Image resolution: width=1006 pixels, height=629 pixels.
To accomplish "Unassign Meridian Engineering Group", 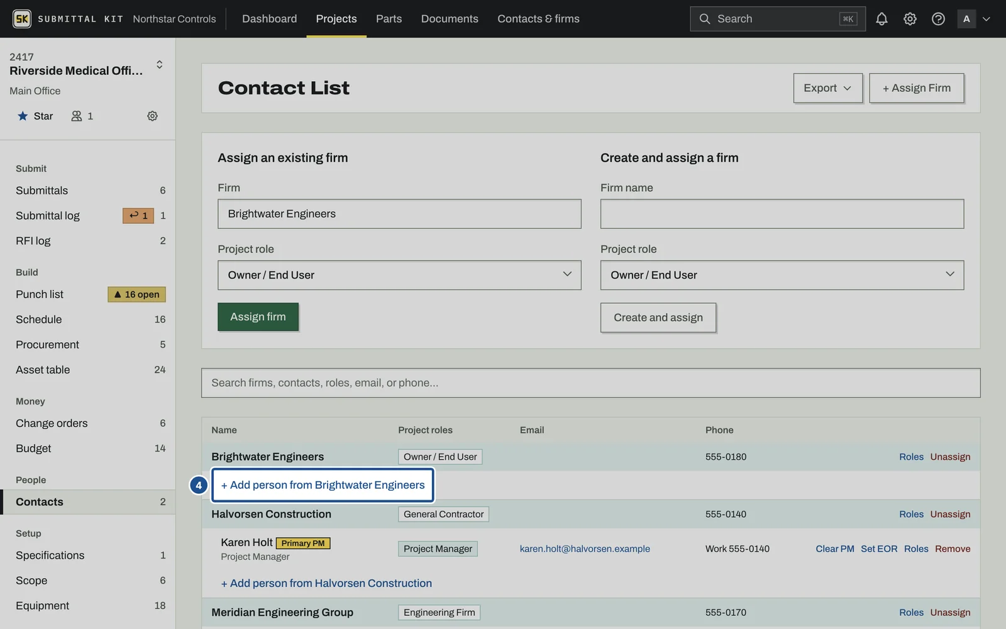I will 950,612.
